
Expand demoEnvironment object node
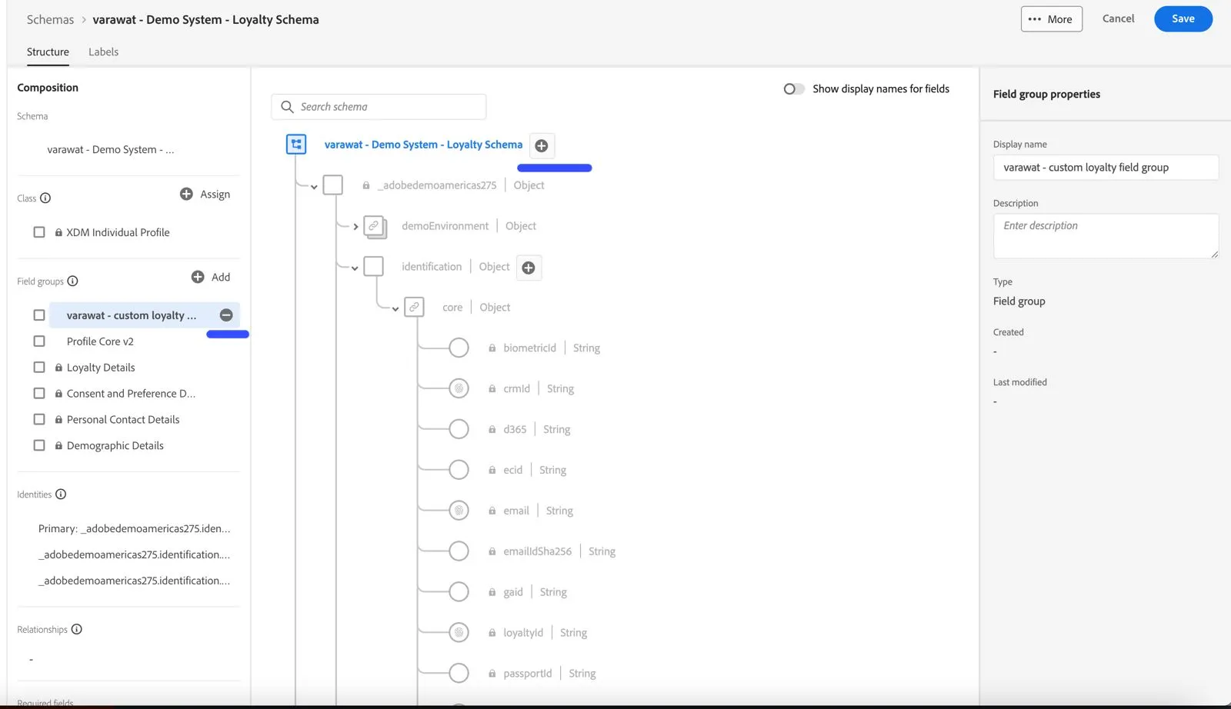tap(355, 227)
